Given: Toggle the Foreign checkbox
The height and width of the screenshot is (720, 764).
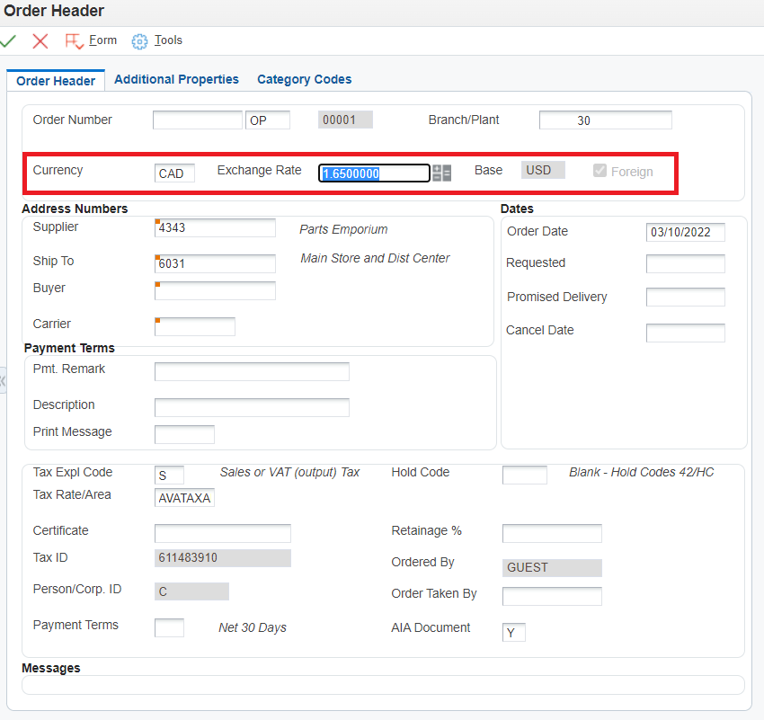Looking at the screenshot, I should 600,171.
